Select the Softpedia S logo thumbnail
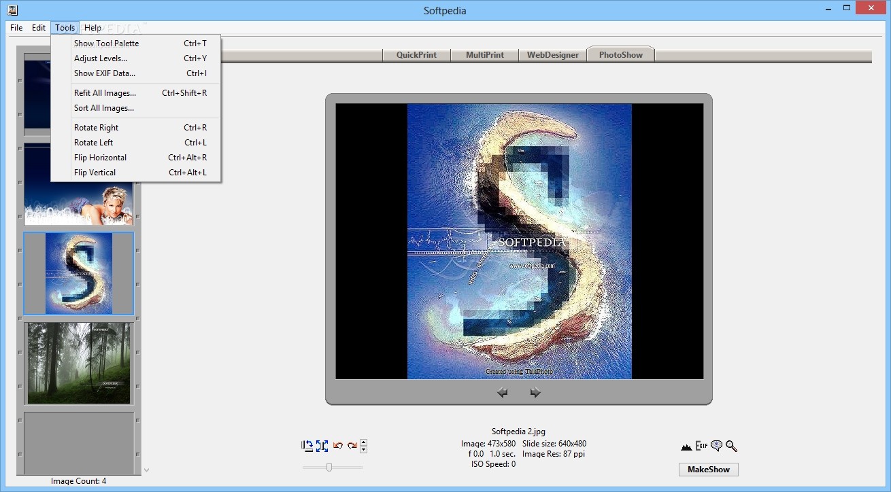The height and width of the screenshot is (492, 891). point(79,273)
